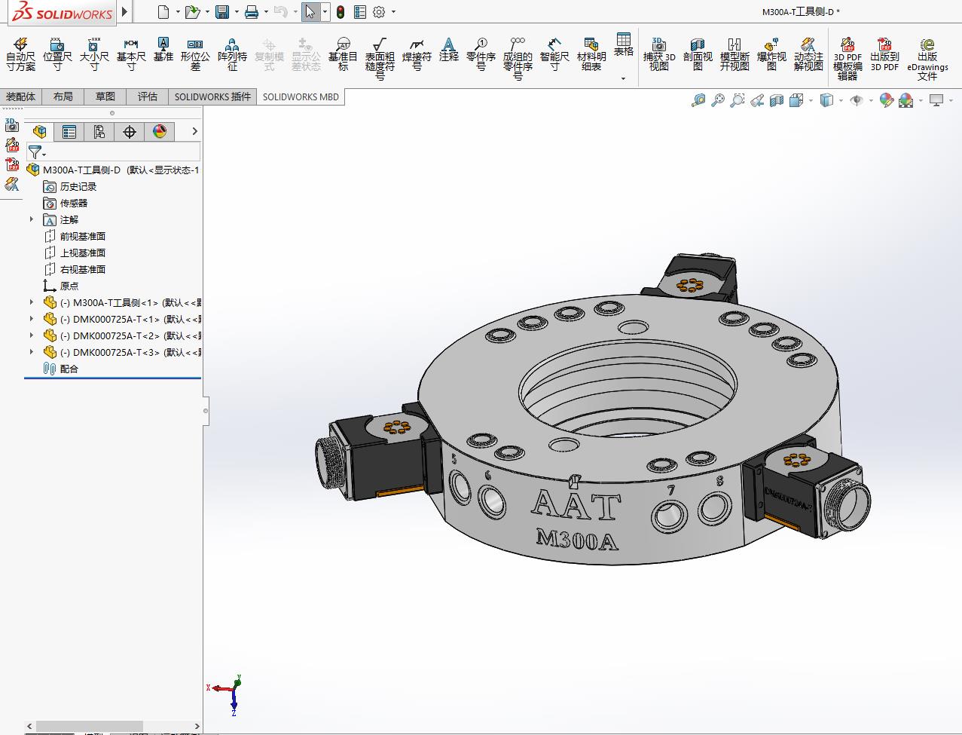
Task: Toggle the Hide/Show Items eye icon
Action: (857, 100)
